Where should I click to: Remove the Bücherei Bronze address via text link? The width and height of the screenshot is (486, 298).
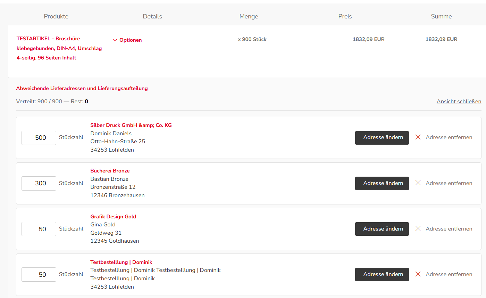pyautogui.click(x=449, y=183)
